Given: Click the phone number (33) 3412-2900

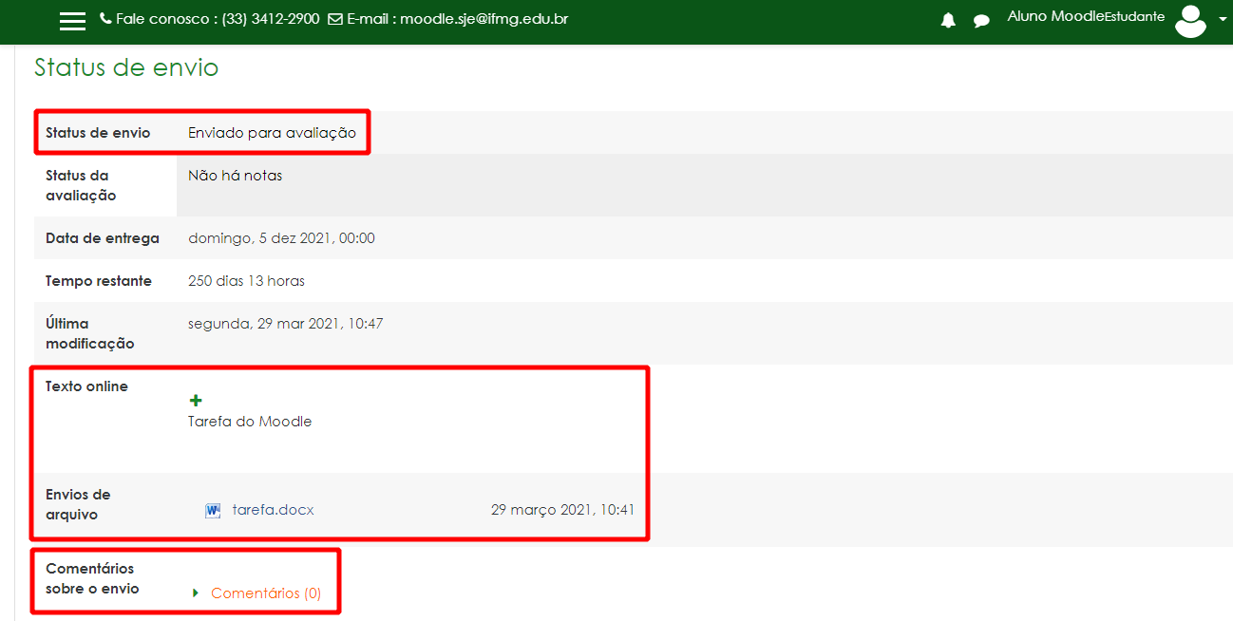Looking at the screenshot, I should pyautogui.click(x=271, y=19).
